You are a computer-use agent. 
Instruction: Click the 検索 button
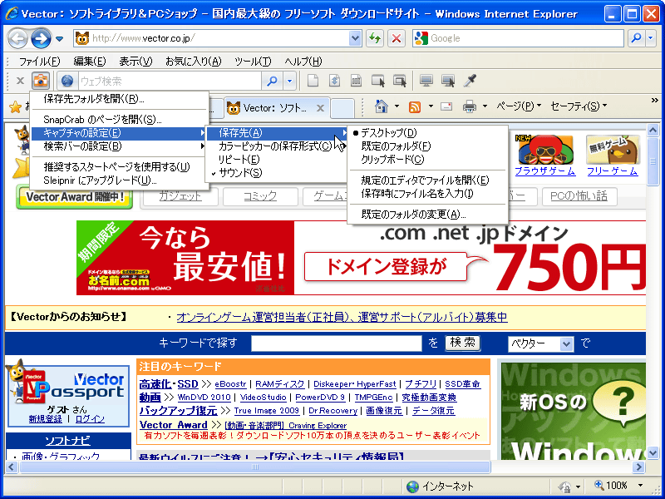tap(462, 343)
